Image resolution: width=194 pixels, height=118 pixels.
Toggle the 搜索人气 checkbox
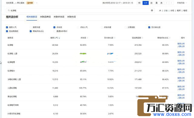(7, 27)
